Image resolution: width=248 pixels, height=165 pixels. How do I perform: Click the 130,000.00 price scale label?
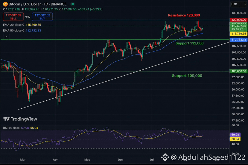(x=239, y=13)
